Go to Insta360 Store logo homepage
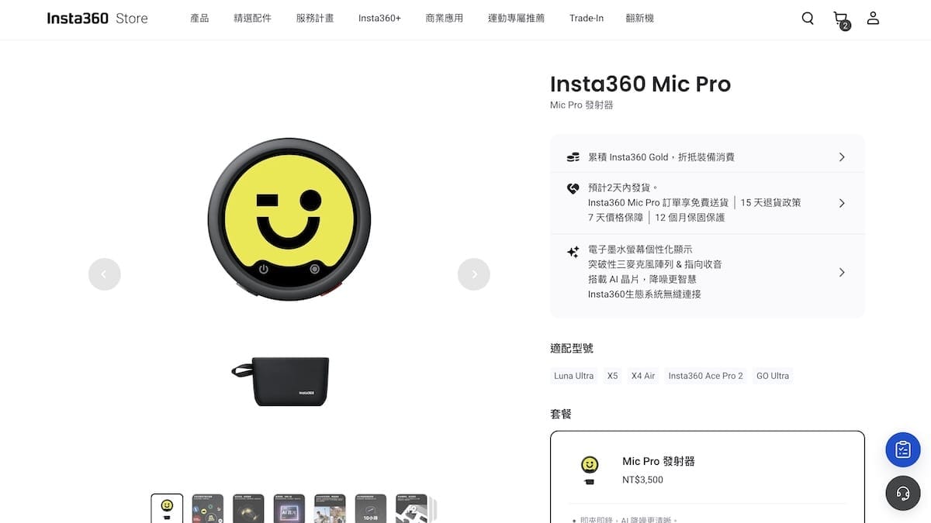 [97, 18]
